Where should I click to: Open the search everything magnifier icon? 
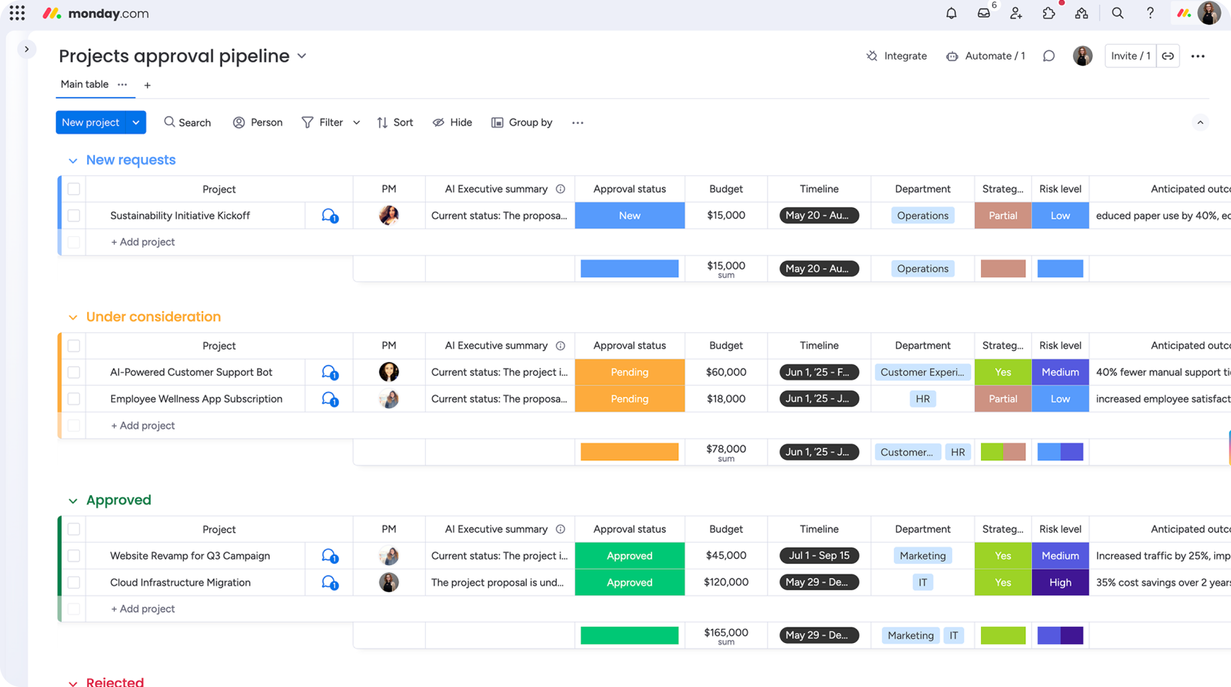point(1117,13)
